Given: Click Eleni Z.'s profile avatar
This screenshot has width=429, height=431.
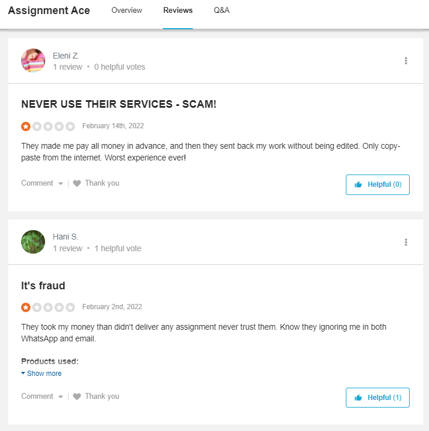Looking at the screenshot, I should (33, 60).
